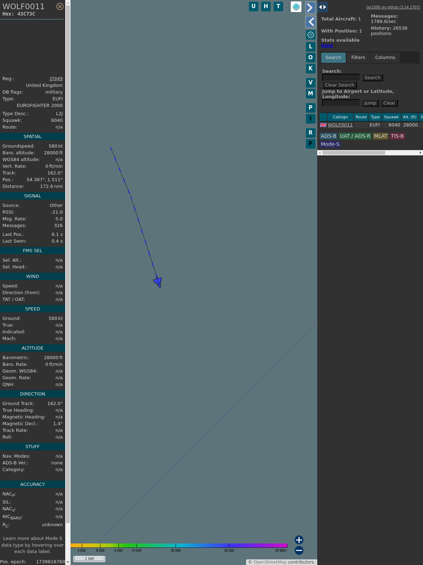The height and width of the screenshot is (565, 423).
Task: Click the ADS-B legend label
Action: 329,136
